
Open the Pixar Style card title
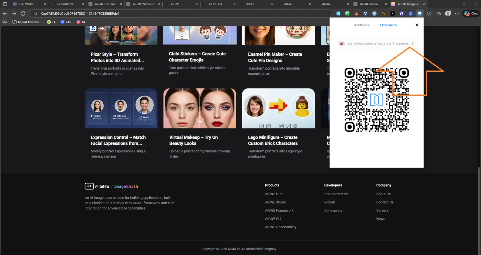(x=117, y=57)
